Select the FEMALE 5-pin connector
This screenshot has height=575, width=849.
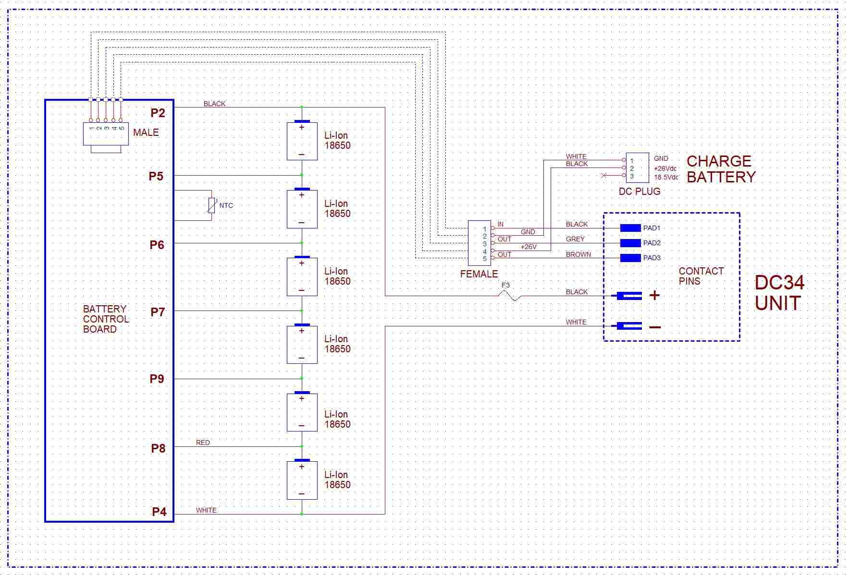click(479, 243)
